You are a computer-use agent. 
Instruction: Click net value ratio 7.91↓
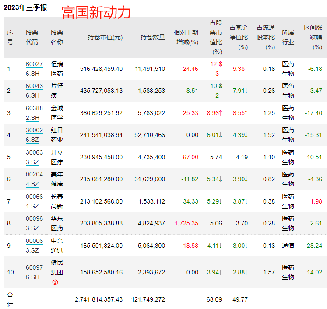240,91
